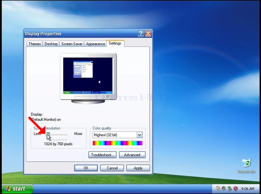Open the Color quality dropdown
Image resolution: width=261 pixels, height=194 pixels.
tap(117, 135)
